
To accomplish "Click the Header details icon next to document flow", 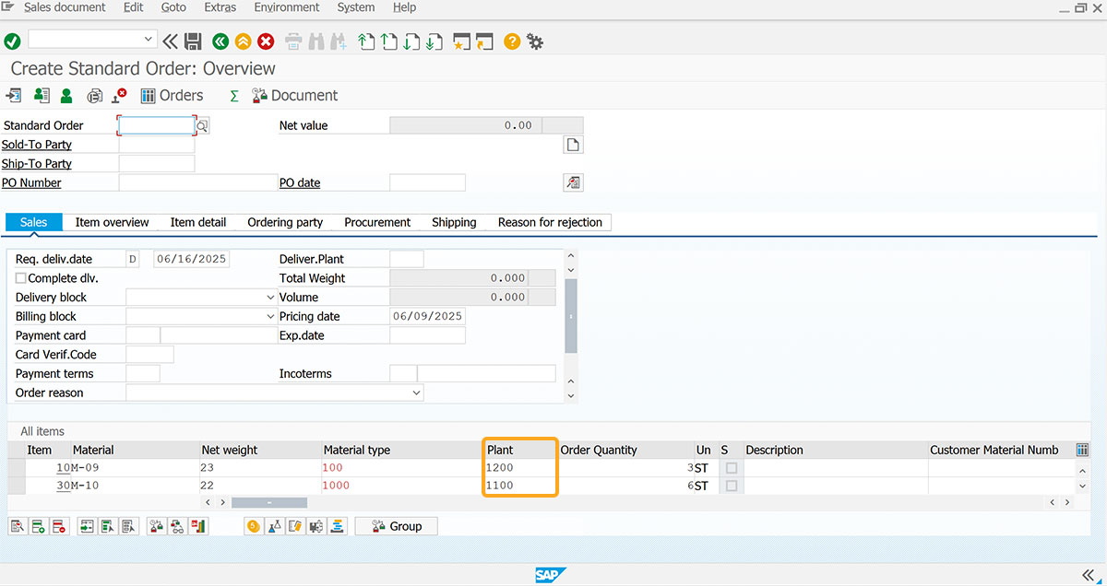I will [x=41, y=96].
